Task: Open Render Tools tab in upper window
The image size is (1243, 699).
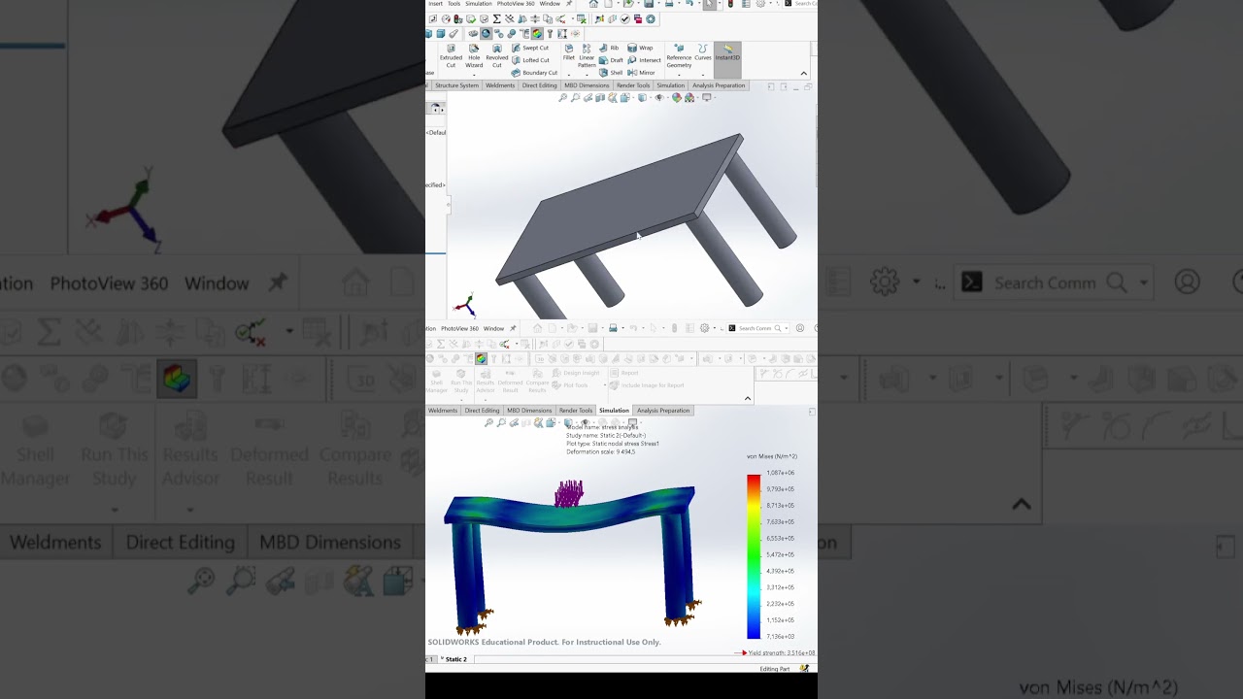Action: pos(633,85)
